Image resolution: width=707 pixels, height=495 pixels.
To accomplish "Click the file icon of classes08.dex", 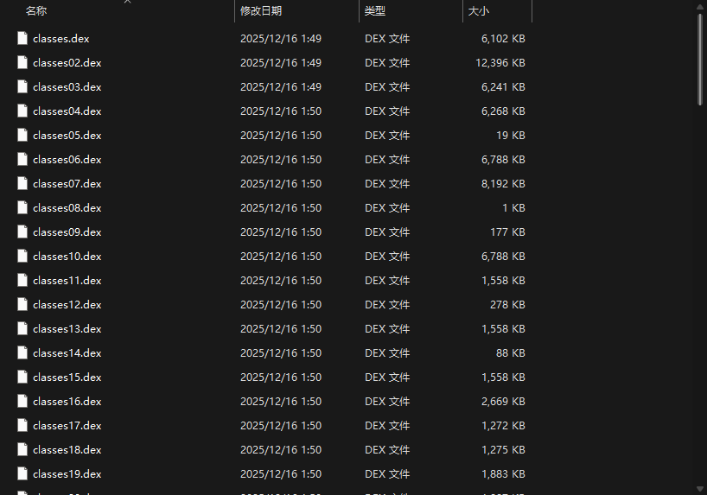I will (22, 208).
